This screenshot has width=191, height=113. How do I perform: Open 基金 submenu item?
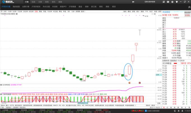[x=80, y=7]
